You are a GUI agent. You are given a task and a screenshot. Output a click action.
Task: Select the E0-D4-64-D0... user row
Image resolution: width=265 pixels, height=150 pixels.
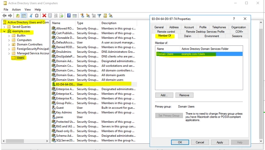click(x=94, y=84)
